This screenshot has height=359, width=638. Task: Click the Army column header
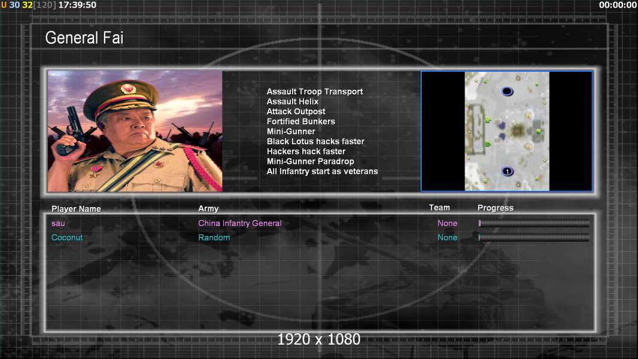point(208,209)
